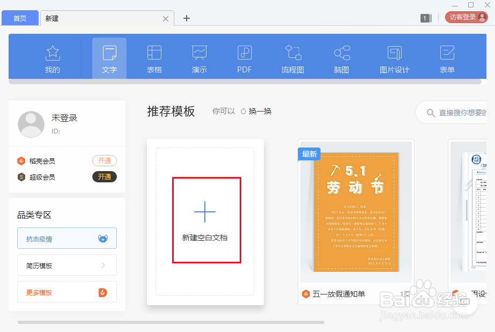Switch to the 新建 tab

(107, 18)
